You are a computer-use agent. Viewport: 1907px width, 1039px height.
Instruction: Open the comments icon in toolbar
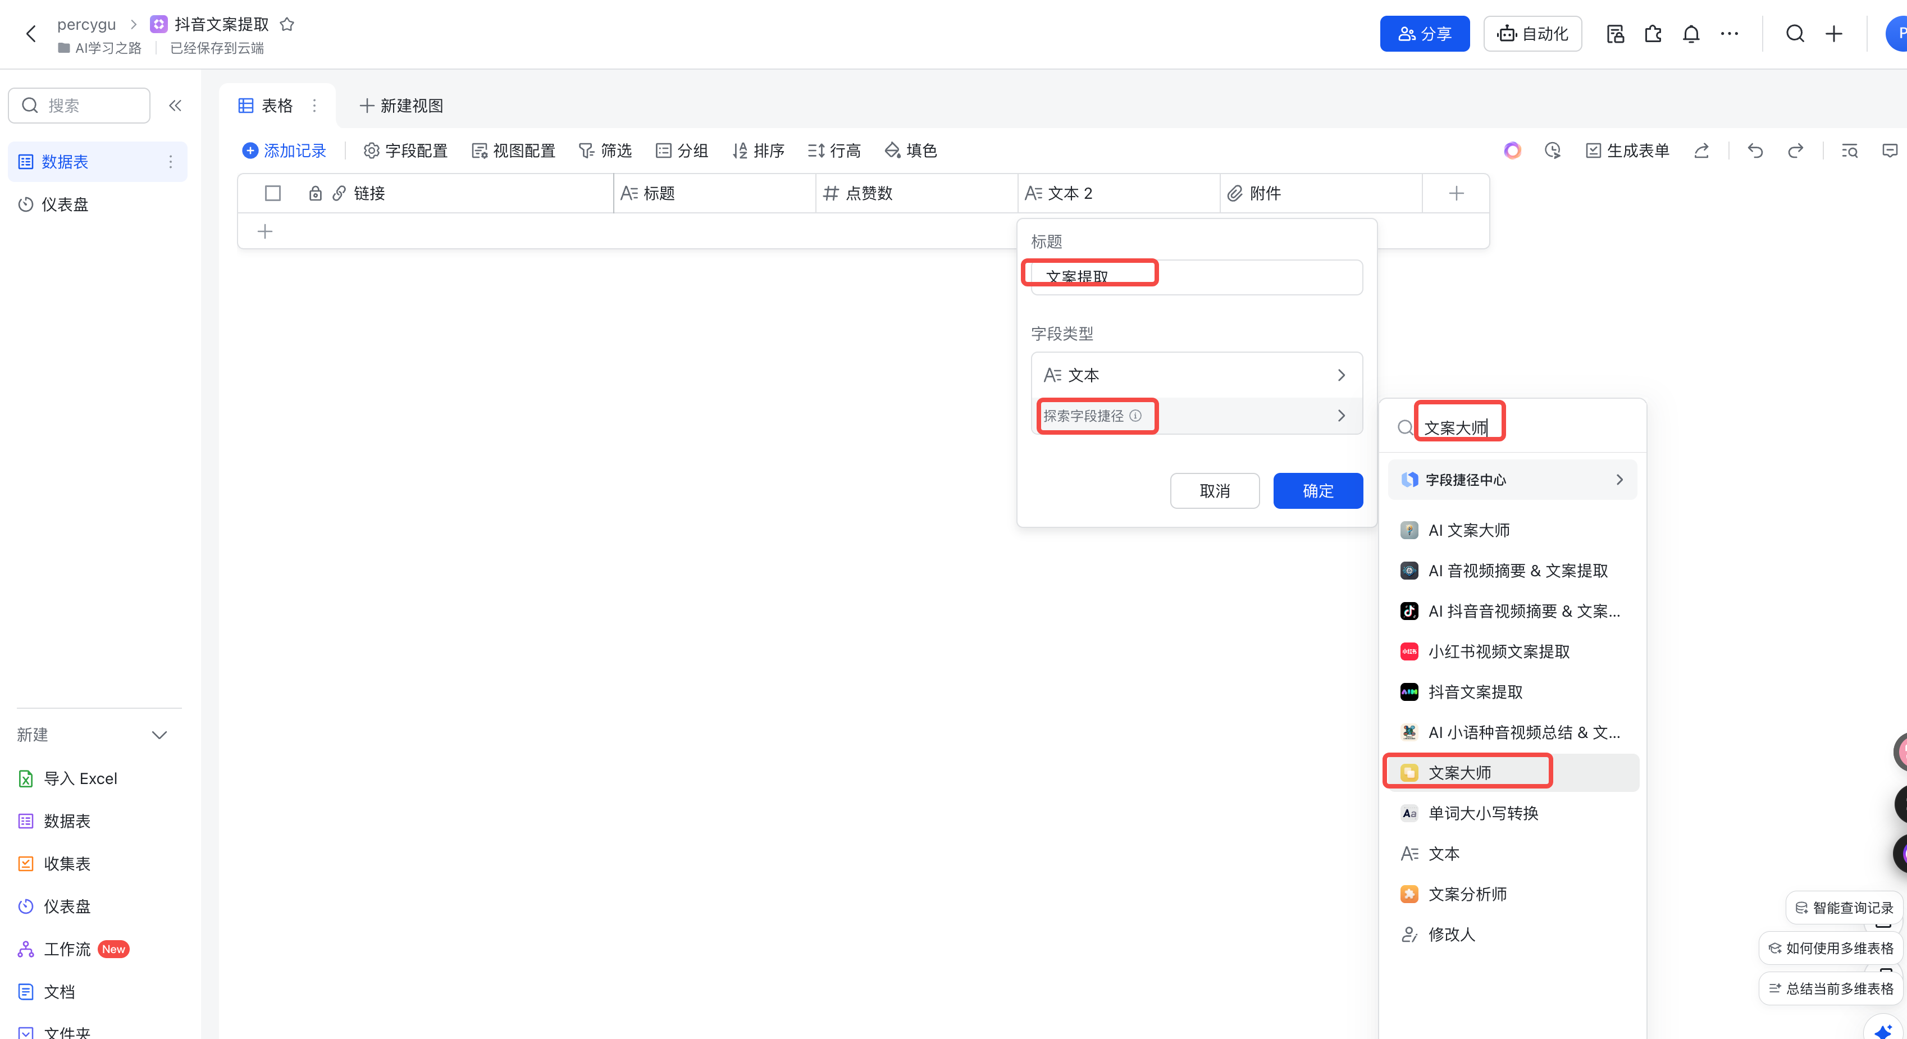pyautogui.click(x=1889, y=151)
